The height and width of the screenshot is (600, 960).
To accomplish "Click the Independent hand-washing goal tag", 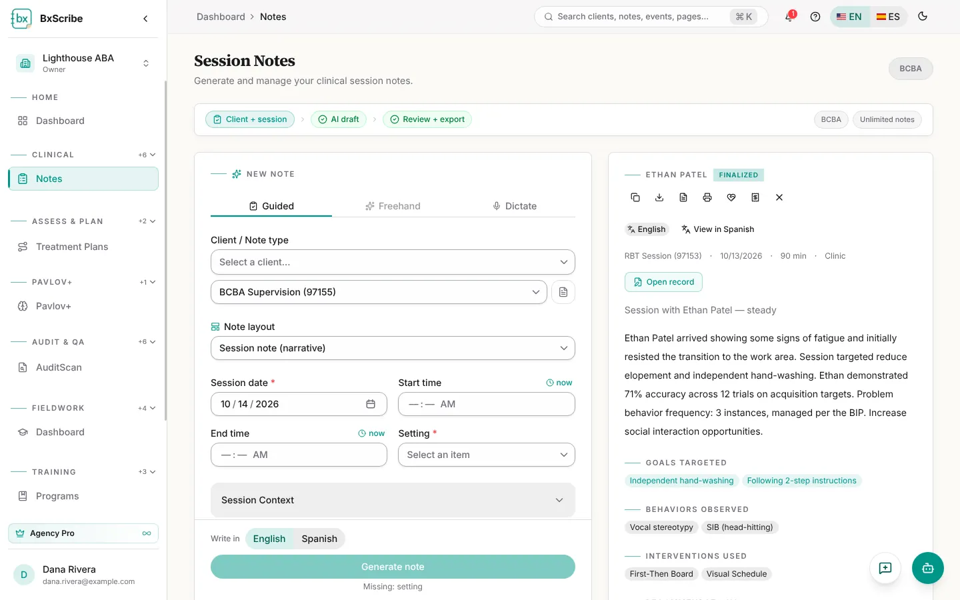I will [681, 481].
